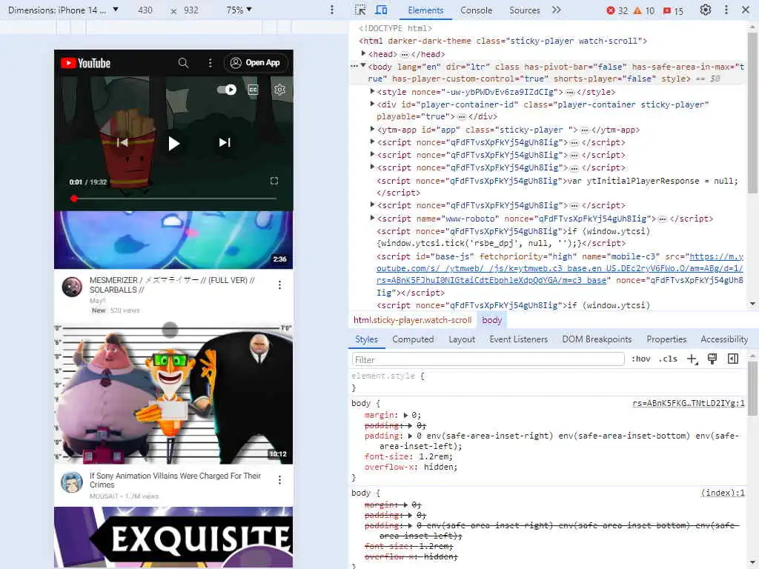The width and height of the screenshot is (759, 569).
Task: Expand the style nonce element
Action: coord(372,91)
